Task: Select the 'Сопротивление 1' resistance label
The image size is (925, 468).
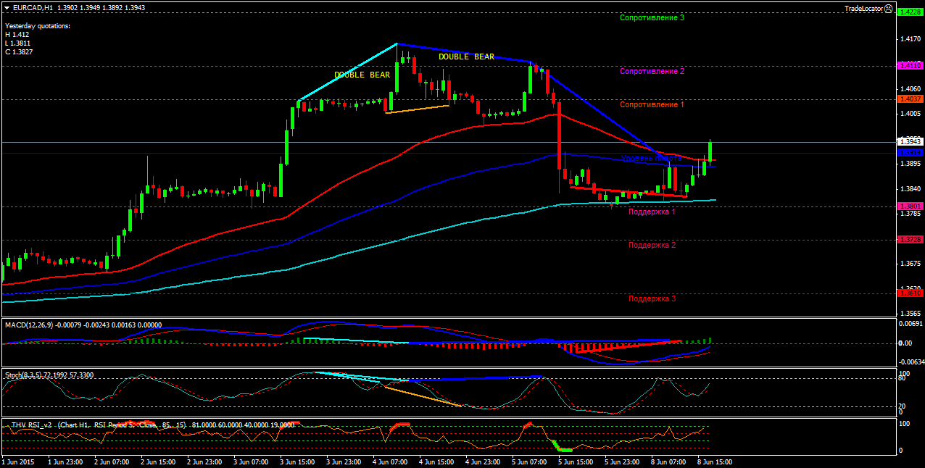Action: (652, 104)
